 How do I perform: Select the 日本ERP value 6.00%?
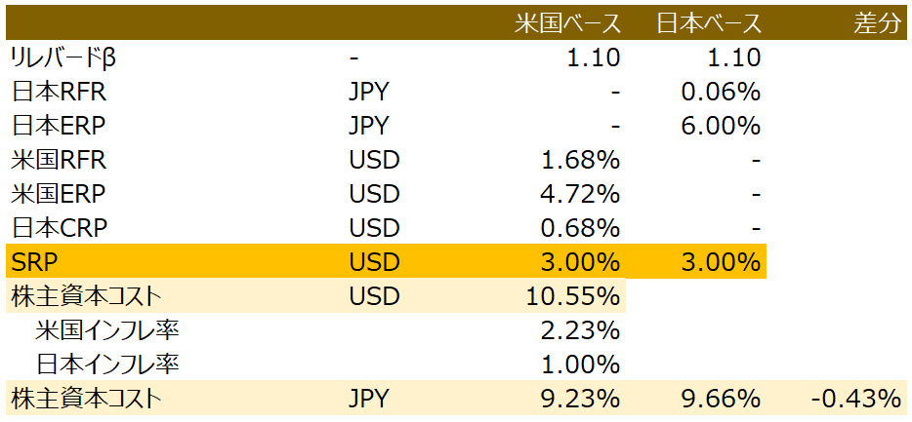pos(721,126)
